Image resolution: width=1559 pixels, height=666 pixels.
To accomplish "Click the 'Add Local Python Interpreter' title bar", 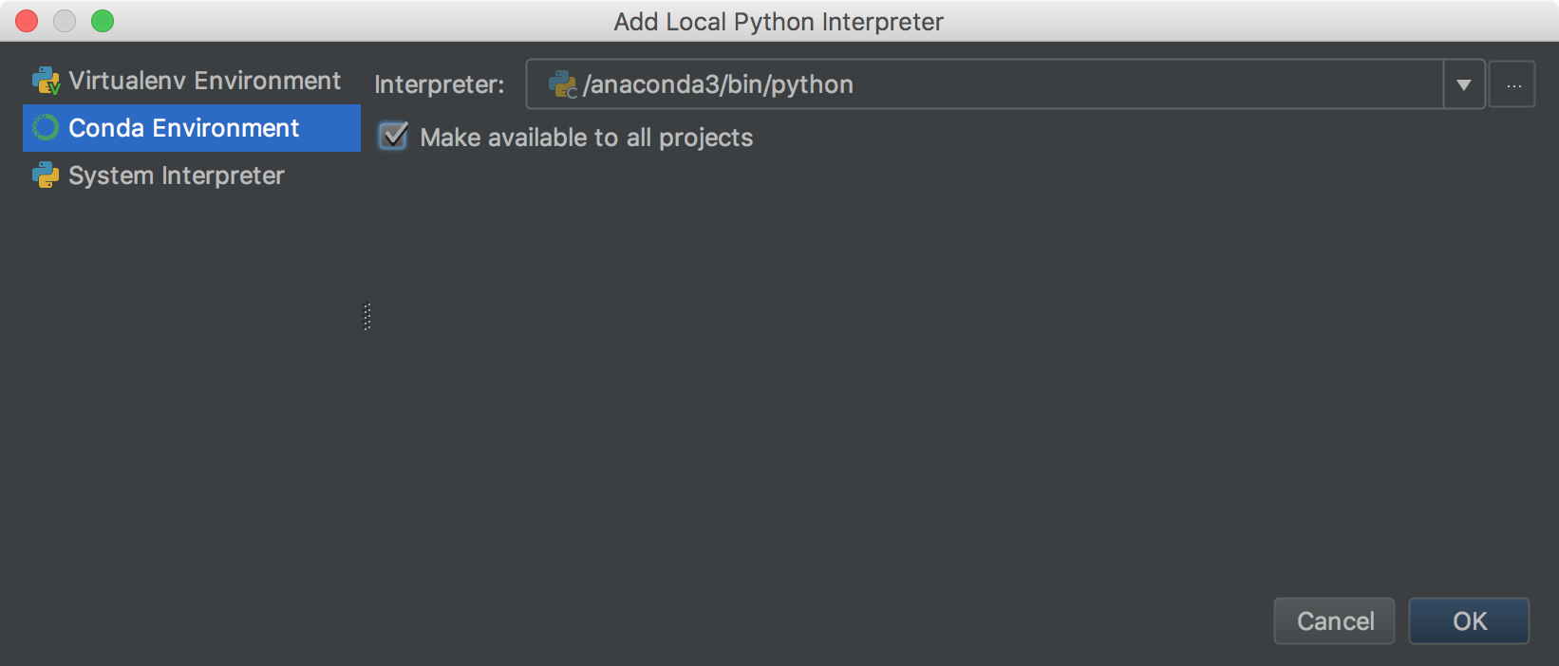I will pyautogui.click(x=779, y=21).
